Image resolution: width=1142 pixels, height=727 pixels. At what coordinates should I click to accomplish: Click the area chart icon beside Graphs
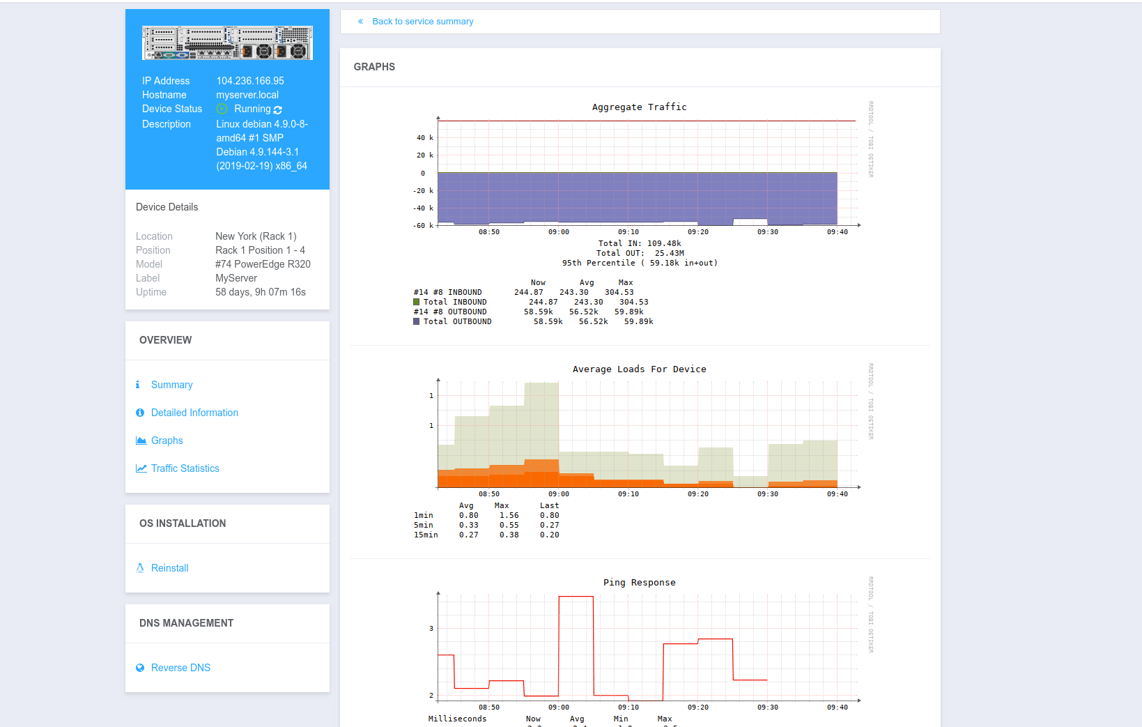[x=141, y=441]
